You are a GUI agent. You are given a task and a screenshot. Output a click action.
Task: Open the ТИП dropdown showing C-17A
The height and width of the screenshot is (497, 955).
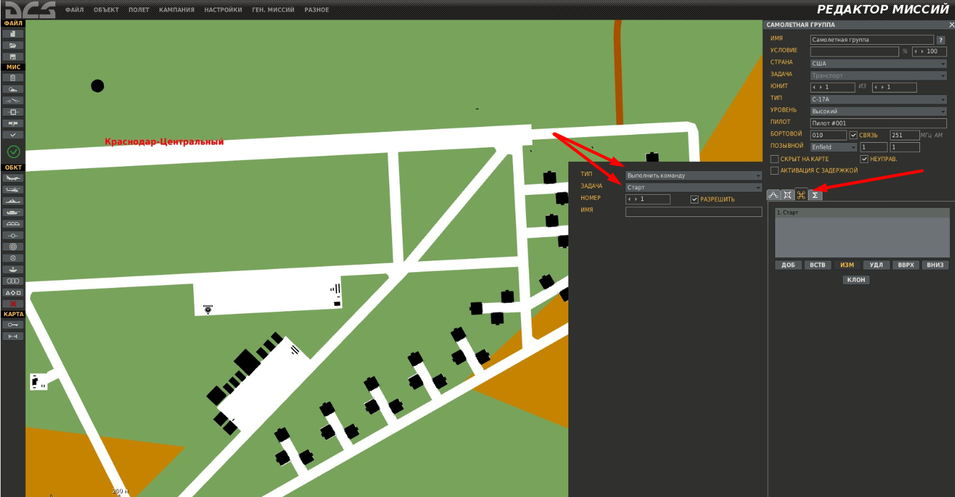tap(878, 99)
